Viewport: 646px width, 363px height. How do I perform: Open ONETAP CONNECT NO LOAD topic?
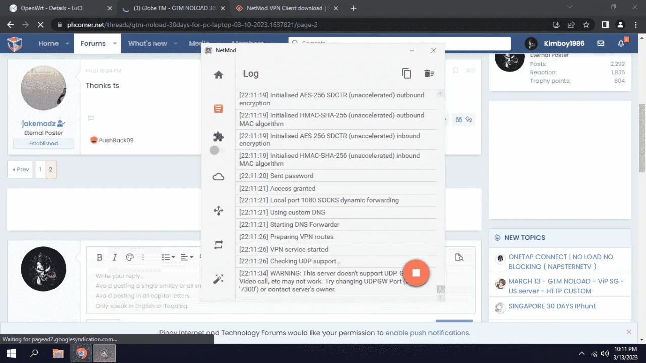[561, 261]
